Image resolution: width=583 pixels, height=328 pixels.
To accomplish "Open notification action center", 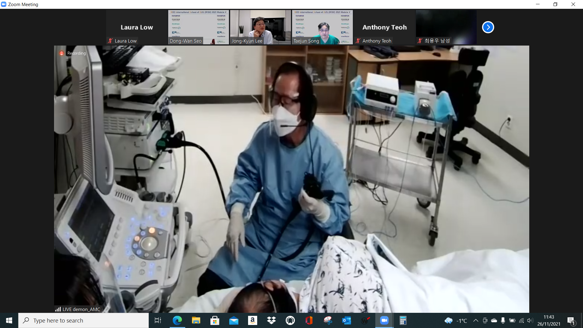I will [x=571, y=320].
